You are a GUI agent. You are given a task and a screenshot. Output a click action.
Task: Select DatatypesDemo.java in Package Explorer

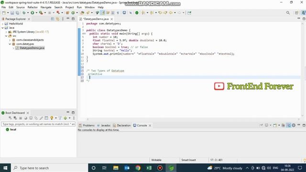(x=32, y=48)
